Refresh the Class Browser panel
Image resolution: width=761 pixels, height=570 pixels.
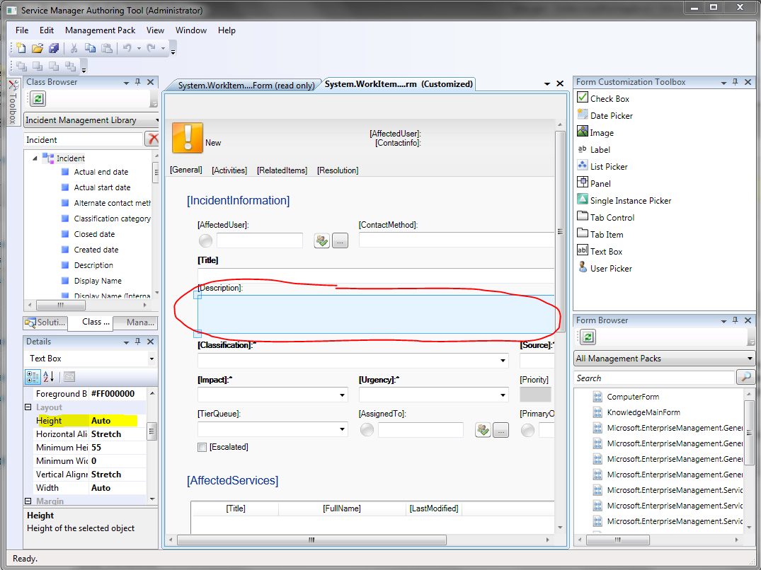[38, 99]
